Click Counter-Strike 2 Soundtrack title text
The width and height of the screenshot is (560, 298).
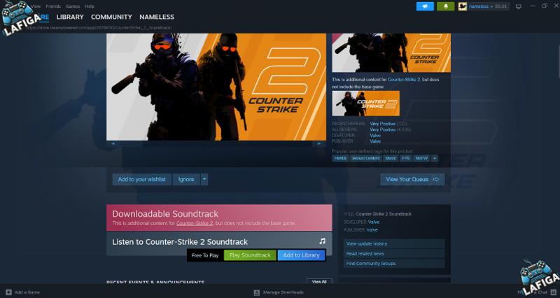click(384, 214)
